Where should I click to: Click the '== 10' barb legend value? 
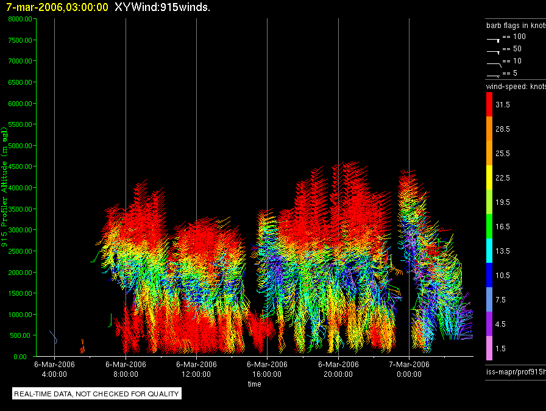click(x=512, y=60)
